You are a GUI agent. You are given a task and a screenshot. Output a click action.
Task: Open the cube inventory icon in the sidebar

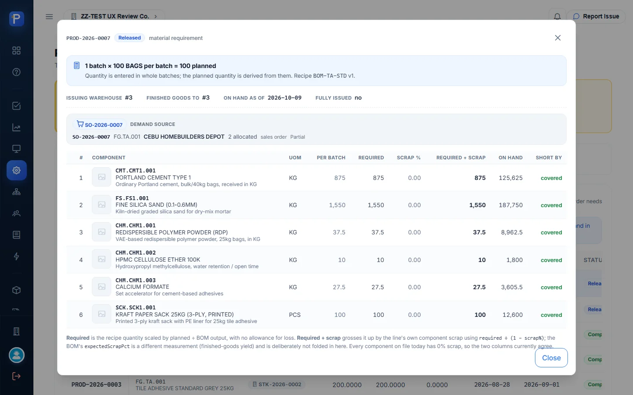(x=16, y=290)
